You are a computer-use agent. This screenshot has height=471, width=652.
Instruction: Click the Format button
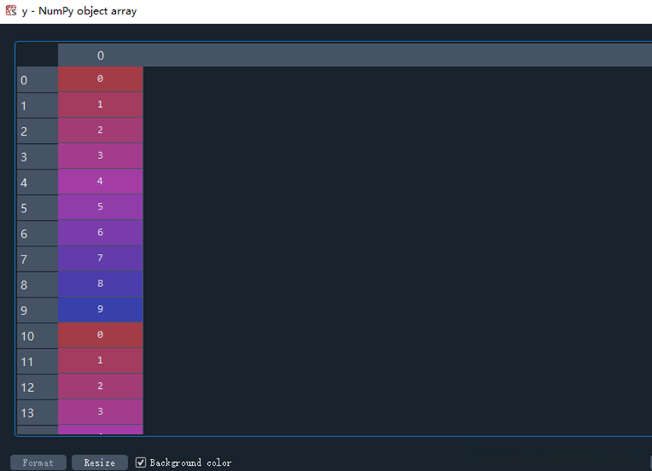point(38,463)
